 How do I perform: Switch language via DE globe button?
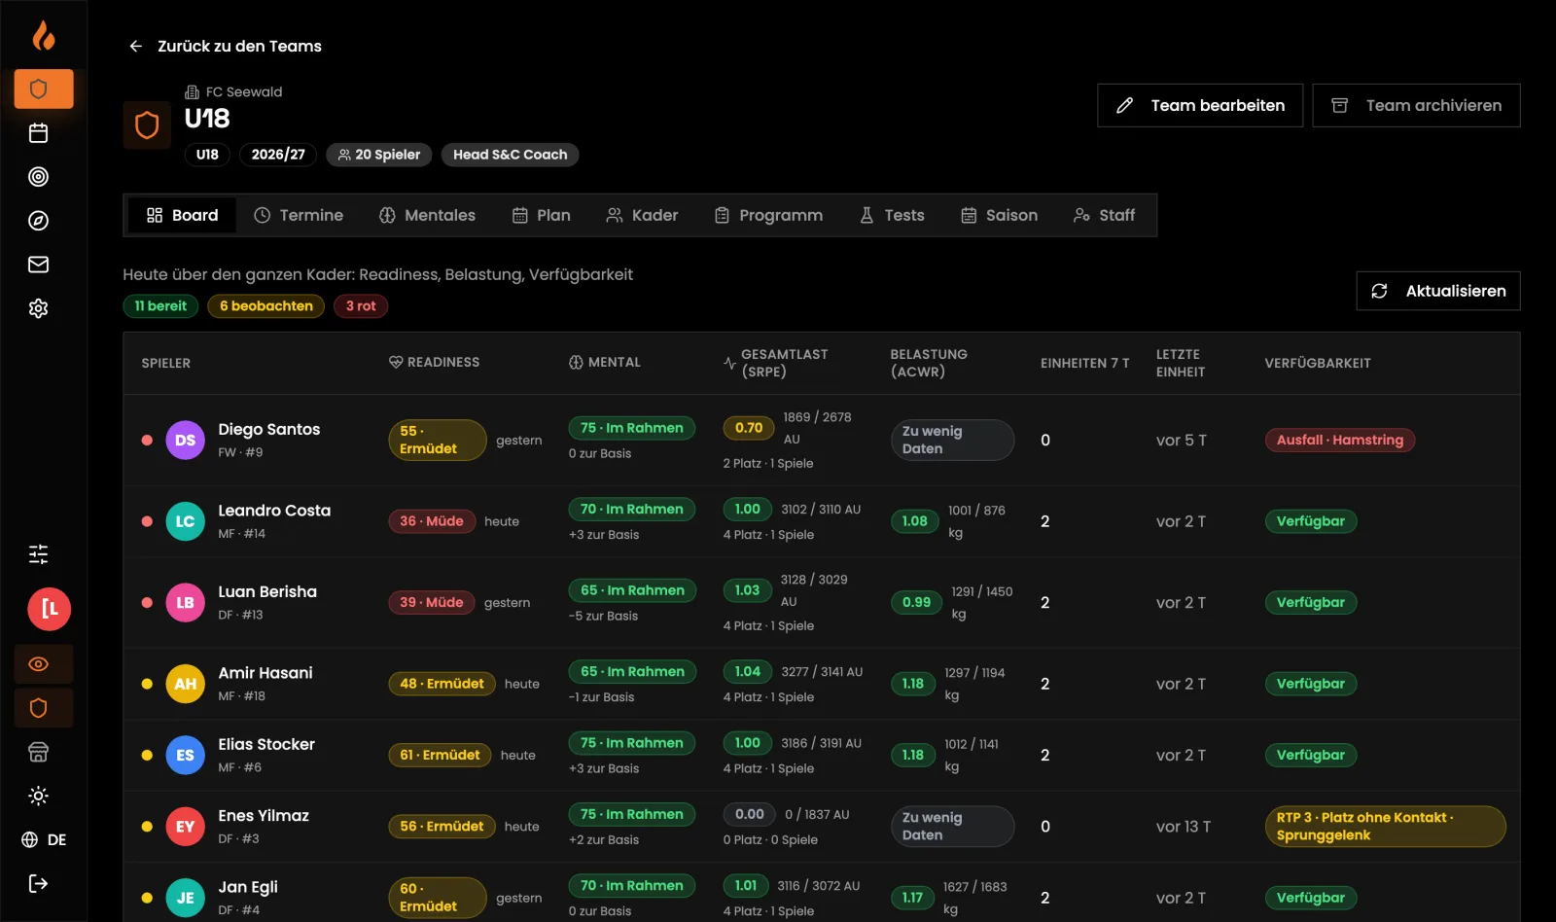coord(44,839)
